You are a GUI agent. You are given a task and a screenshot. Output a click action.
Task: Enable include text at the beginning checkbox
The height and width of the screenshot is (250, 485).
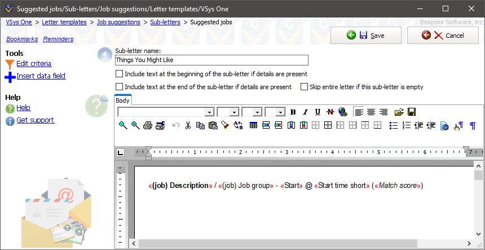pyautogui.click(x=119, y=74)
